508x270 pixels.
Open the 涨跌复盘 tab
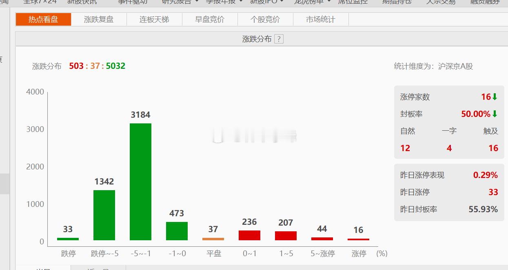pyautogui.click(x=99, y=20)
